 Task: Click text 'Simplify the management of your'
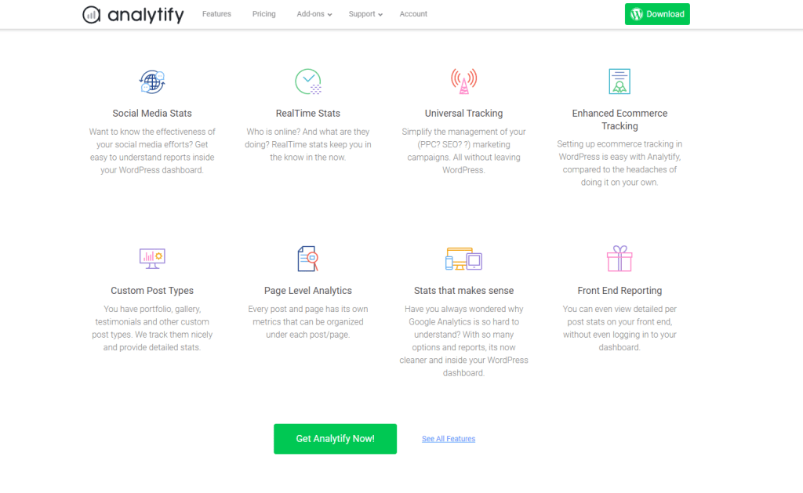(464, 132)
